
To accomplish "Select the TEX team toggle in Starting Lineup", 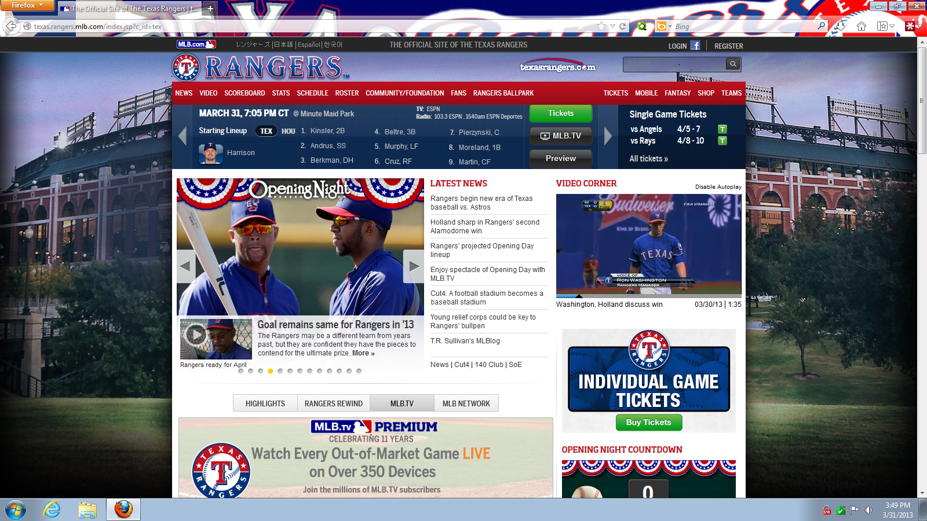I will pyautogui.click(x=267, y=131).
